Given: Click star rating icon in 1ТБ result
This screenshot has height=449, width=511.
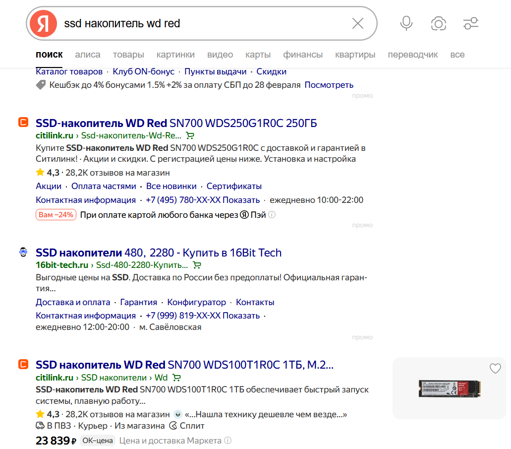Looking at the screenshot, I should [x=40, y=414].
